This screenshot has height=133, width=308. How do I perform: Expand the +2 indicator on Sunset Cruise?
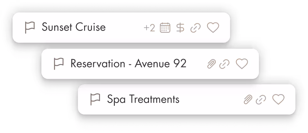(149, 28)
